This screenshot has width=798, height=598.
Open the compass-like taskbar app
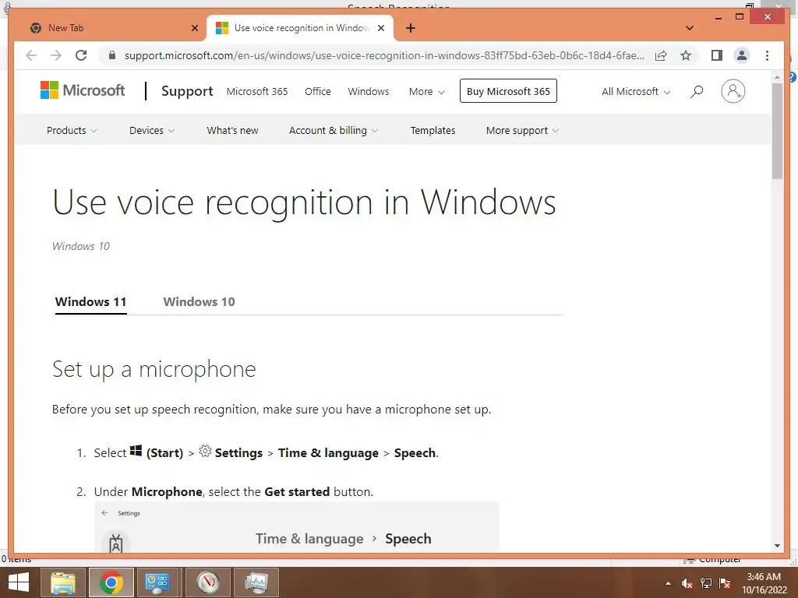[207, 582]
